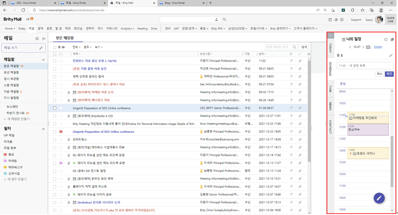The image size is (398, 215).
Task: Tick checkbox for 브리티웍스 mail
Action: click(55, 140)
